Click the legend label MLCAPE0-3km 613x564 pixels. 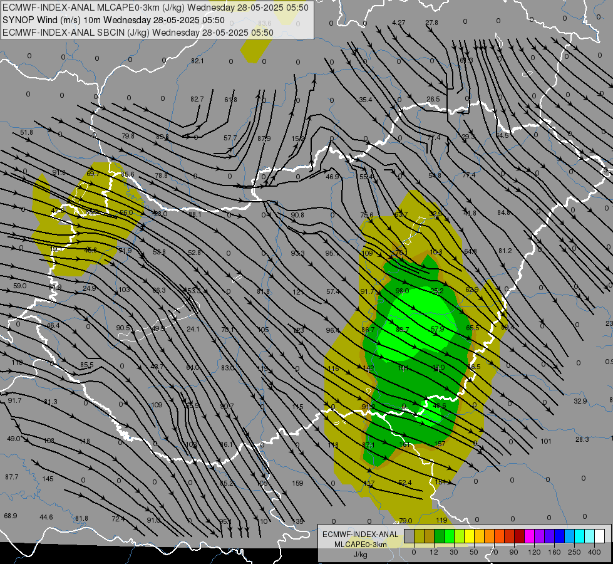tap(361, 545)
